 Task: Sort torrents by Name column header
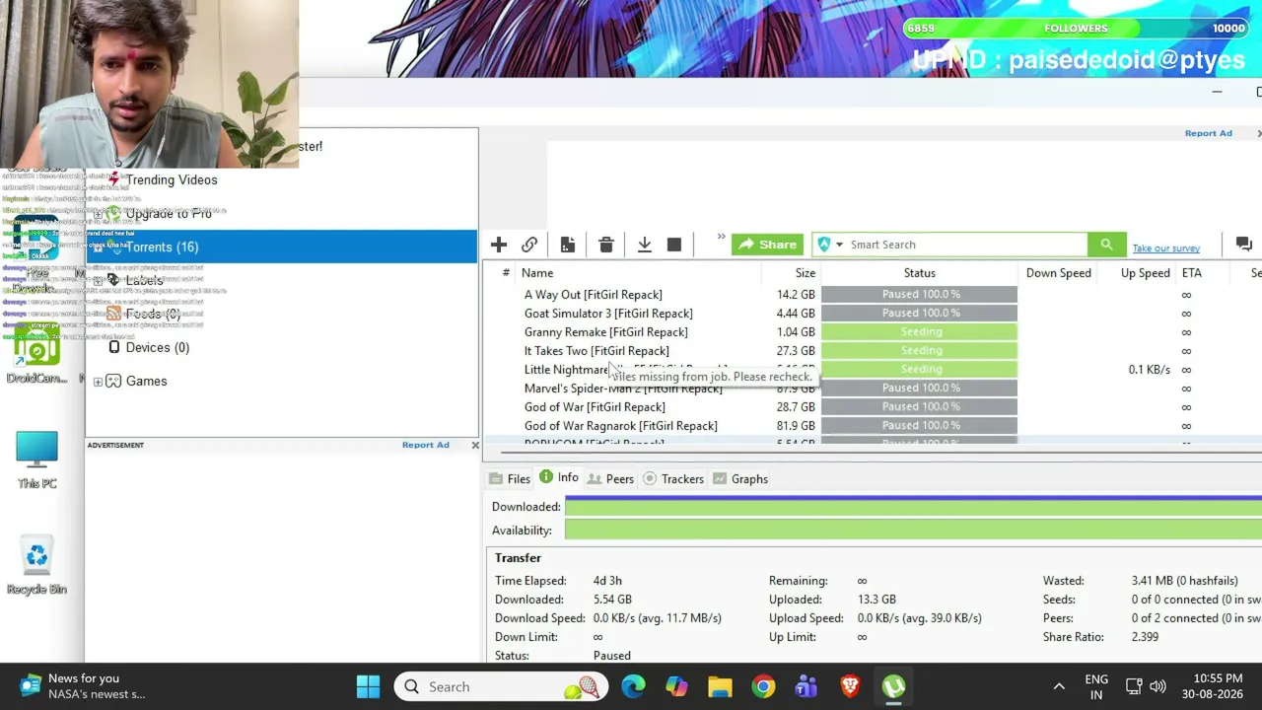tap(537, 273)
